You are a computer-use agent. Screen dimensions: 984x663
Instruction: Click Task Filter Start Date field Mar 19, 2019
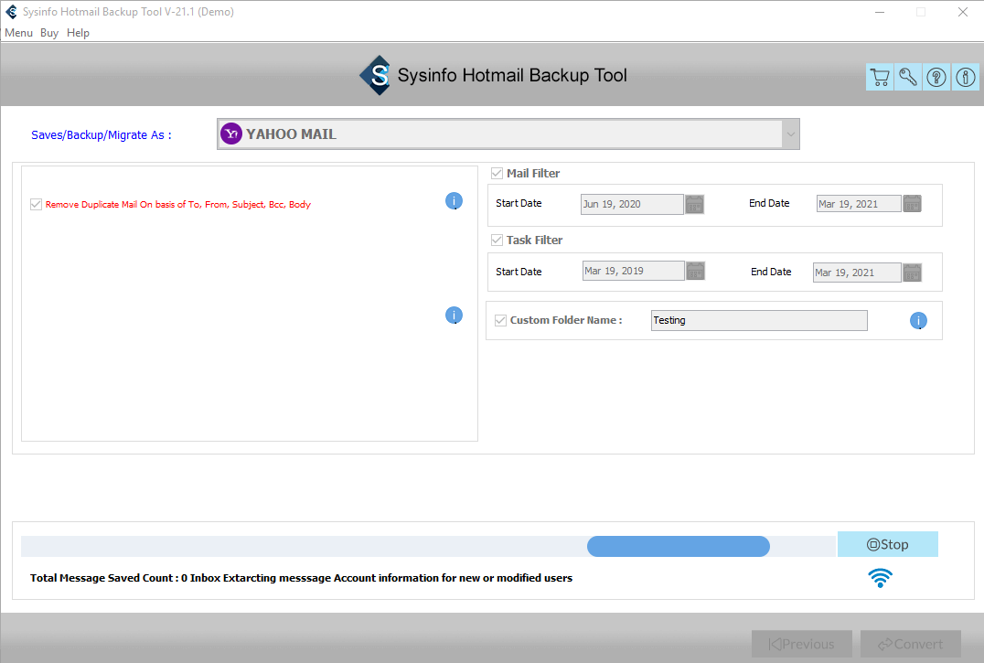(633, 271)
